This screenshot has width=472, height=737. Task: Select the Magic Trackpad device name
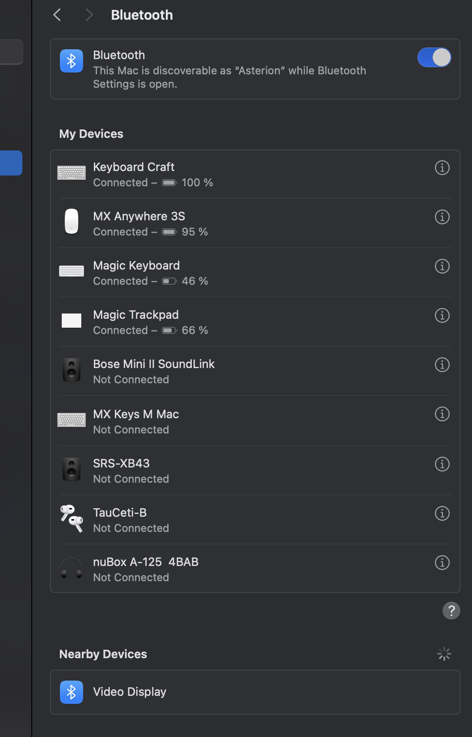136,315
